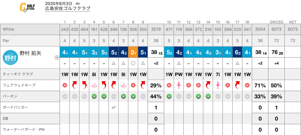Viewport: 301px width, 135px height.
Task: Toggle hole 6 guard bunker checkmark
Action: tap(114, 108)
